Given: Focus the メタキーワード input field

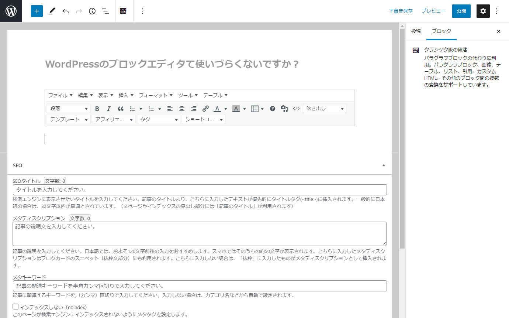Looking at the screenshot, I should coord(200,286).
